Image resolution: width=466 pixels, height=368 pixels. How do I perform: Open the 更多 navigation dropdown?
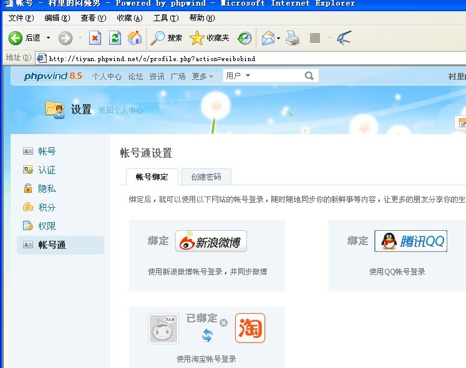[x=202, y=76]
